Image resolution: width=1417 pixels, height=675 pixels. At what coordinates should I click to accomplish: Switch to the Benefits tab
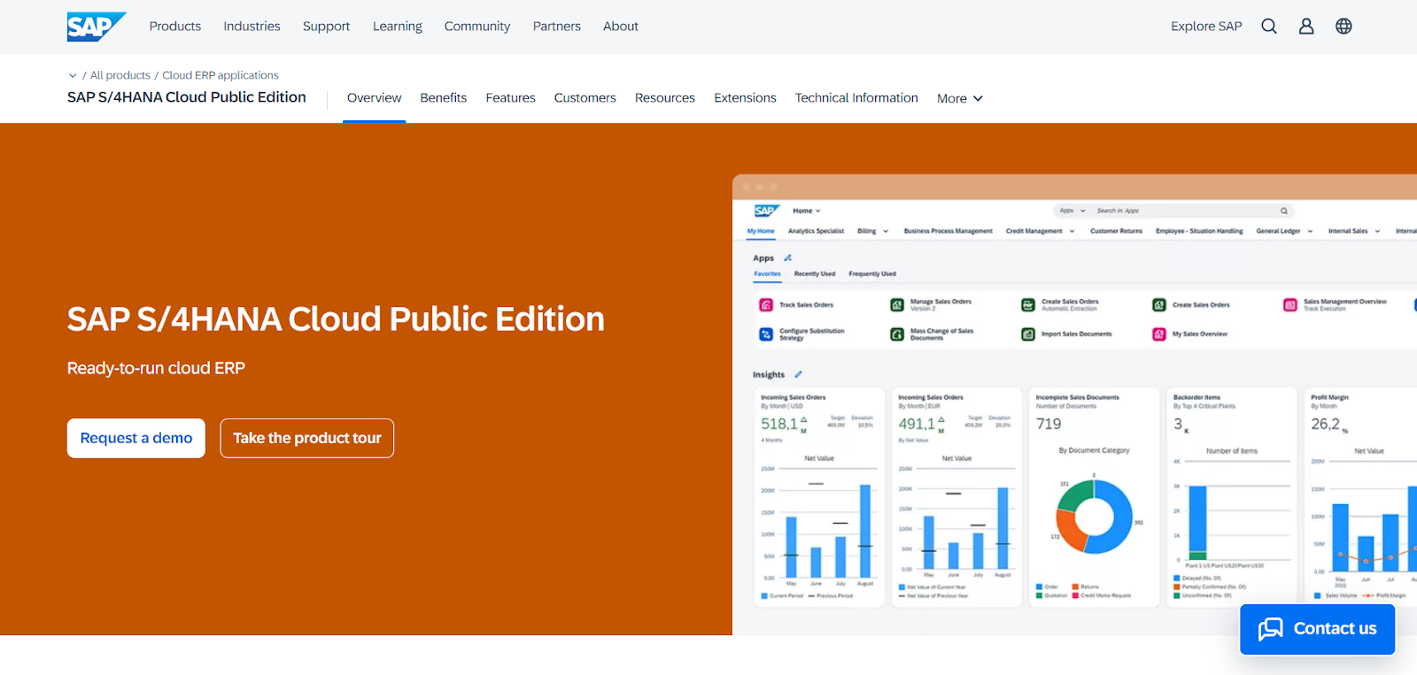click(444, 98)
